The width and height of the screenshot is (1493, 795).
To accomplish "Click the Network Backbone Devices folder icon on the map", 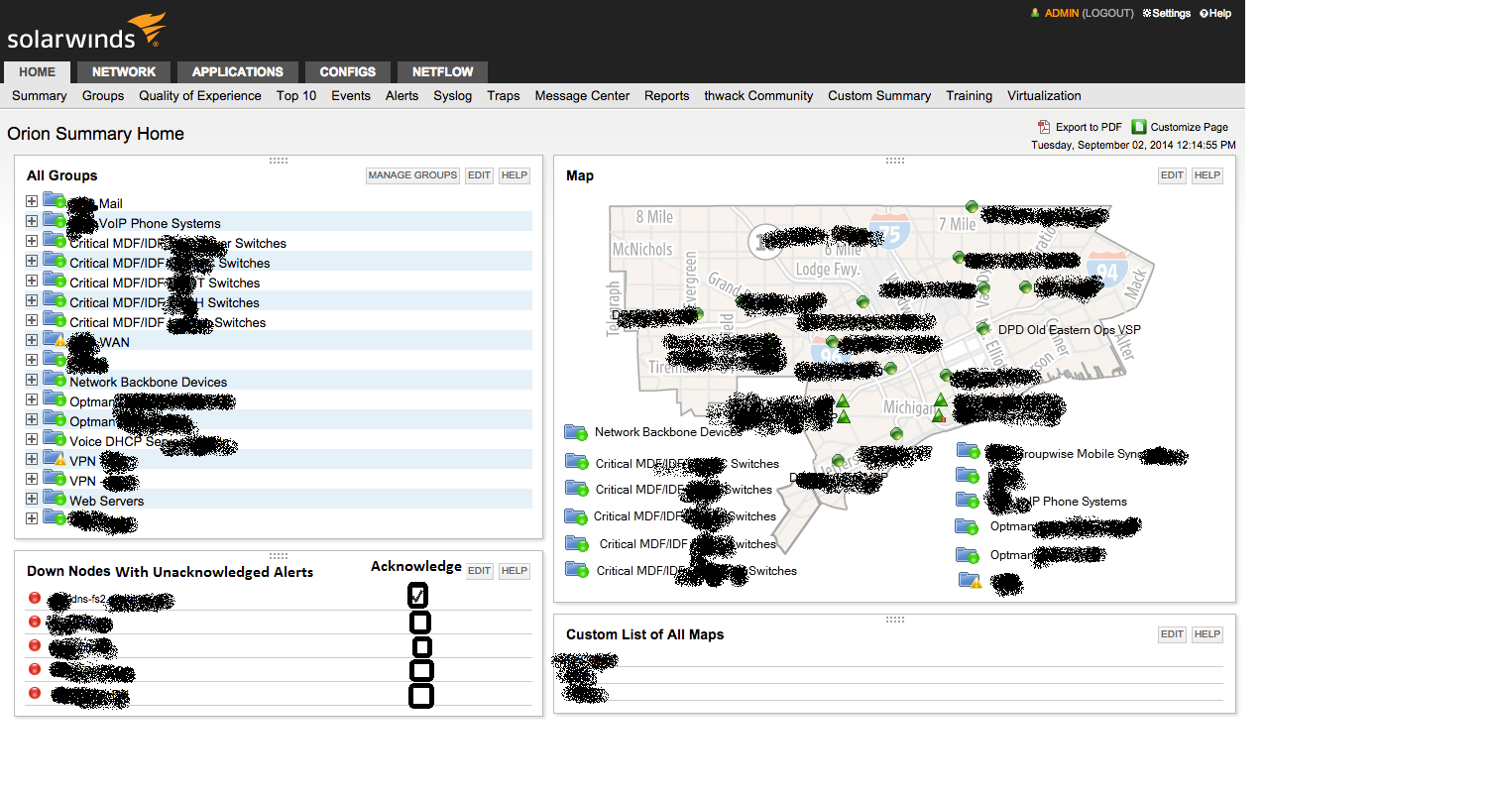I will coord(576,432).
